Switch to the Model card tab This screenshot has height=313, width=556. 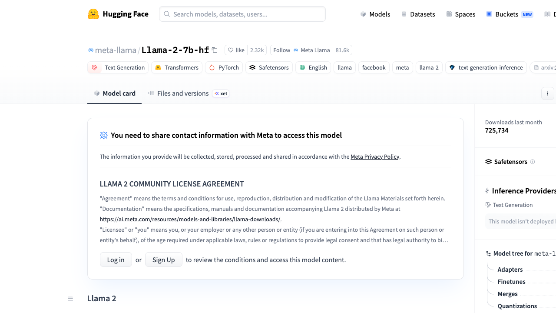(115, 93)
